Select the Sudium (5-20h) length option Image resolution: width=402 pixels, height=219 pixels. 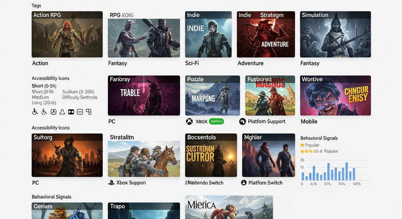coord(78,92)
